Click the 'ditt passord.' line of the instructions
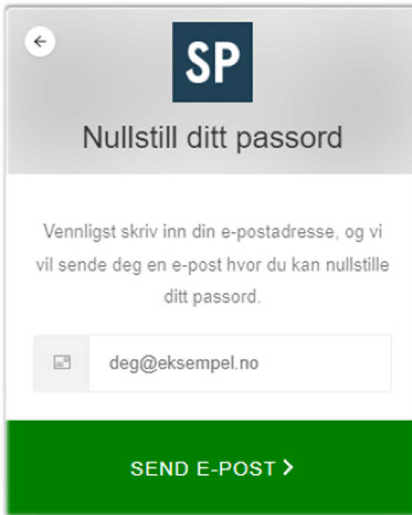This screenshot has height=515, width=412. pyautogui.click(x=212, y=297)
